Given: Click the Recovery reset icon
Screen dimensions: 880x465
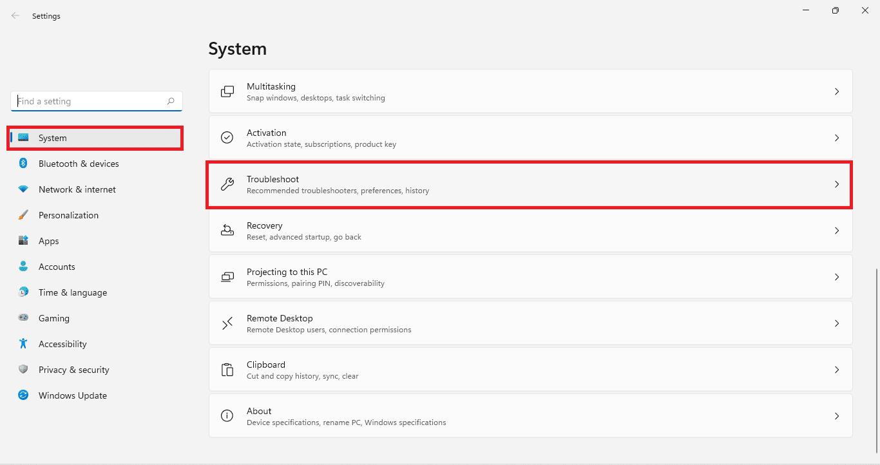Looking at the screenshot, I should pos(227,231).
